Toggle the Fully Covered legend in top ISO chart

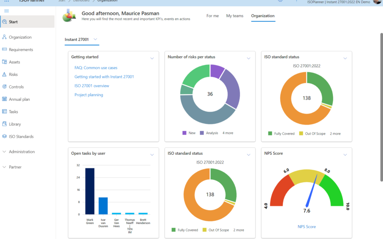281,133
